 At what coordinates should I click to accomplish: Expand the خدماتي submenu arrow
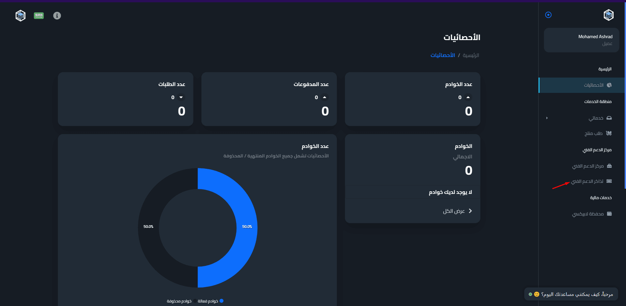tap(547, 118)
